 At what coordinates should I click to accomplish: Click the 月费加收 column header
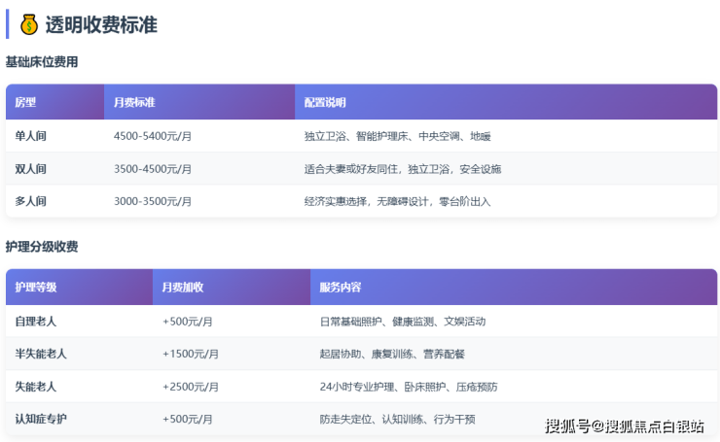[182, 288]
